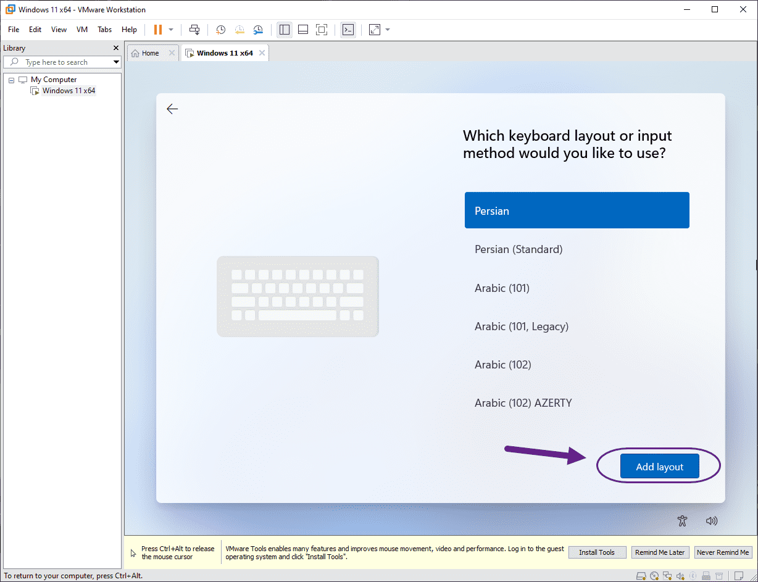Choose Persian (Standard) layout
This screenshot has height=582, width=758.
point(577,249)
